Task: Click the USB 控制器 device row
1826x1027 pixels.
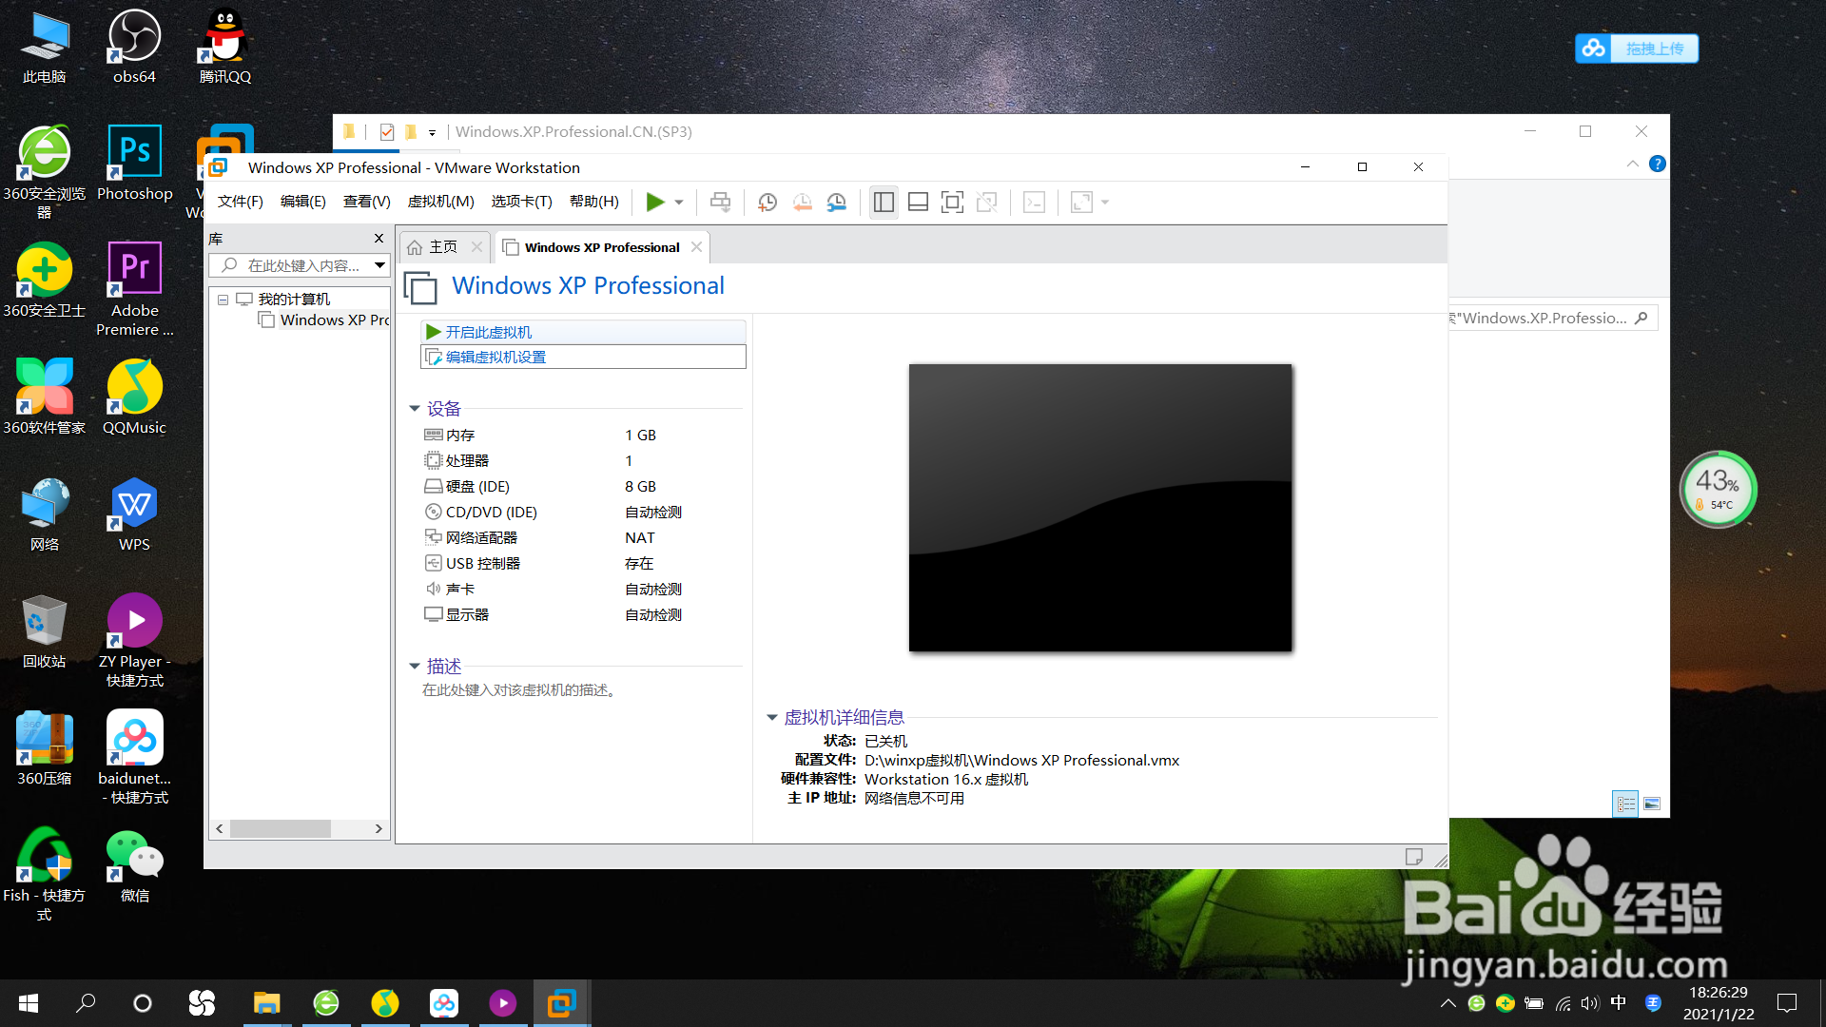Action: click(581, 564)
